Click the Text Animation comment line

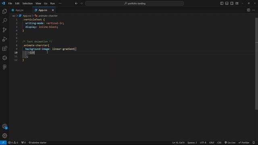point(37,41)
